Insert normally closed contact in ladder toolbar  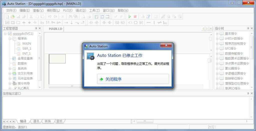click(x=97, y=23)
